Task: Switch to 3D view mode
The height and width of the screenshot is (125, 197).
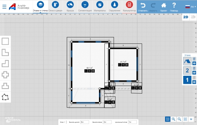Action: [193, 17]
